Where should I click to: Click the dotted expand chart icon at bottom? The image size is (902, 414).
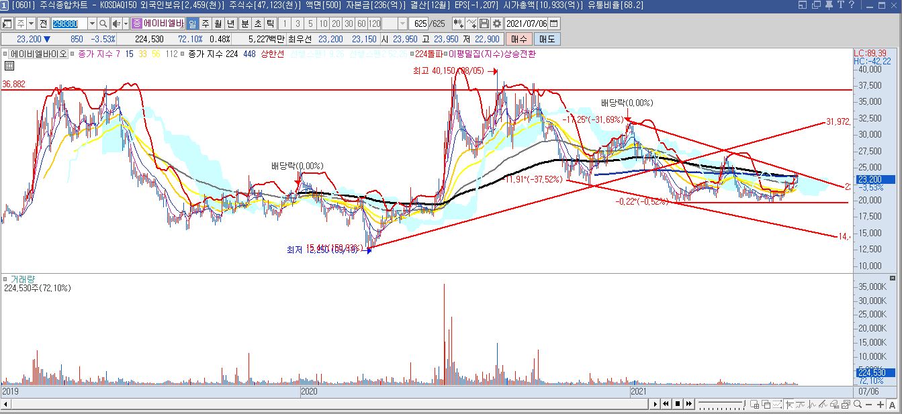(x=777, y=404)
